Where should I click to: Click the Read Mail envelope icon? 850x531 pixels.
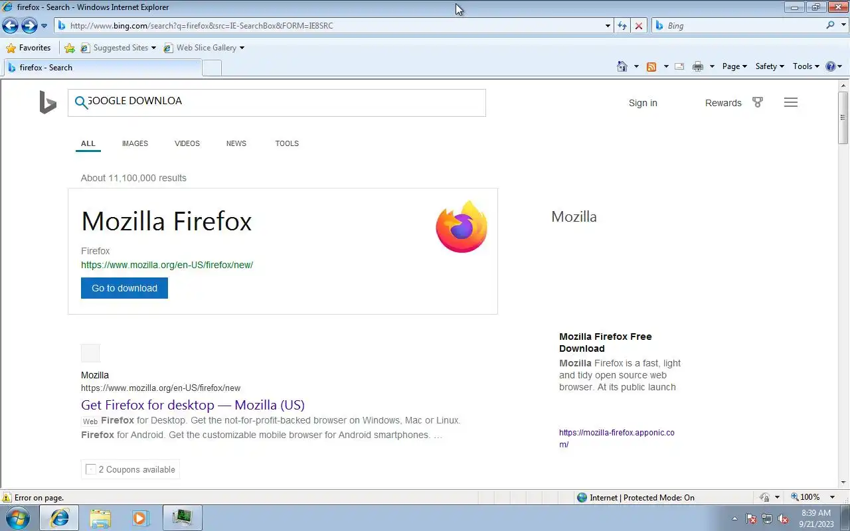[x=679, y=66]
